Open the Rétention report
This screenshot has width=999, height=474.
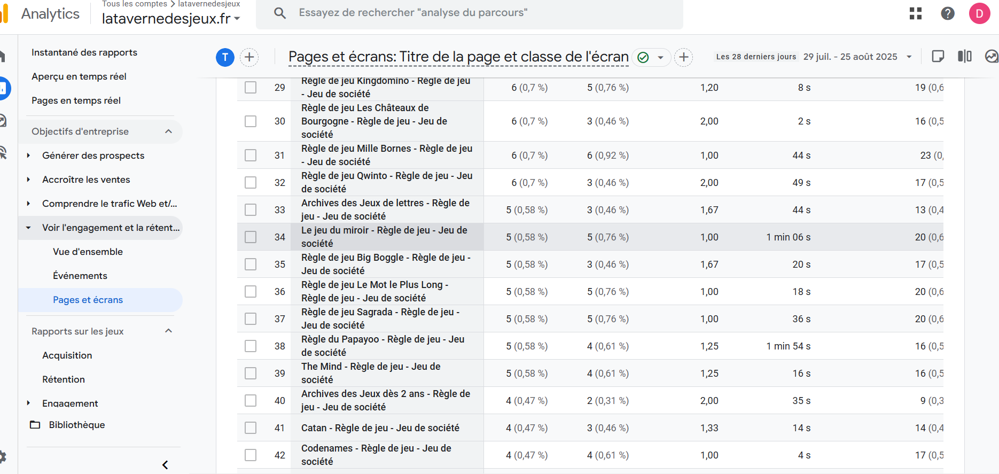[64, 379]
